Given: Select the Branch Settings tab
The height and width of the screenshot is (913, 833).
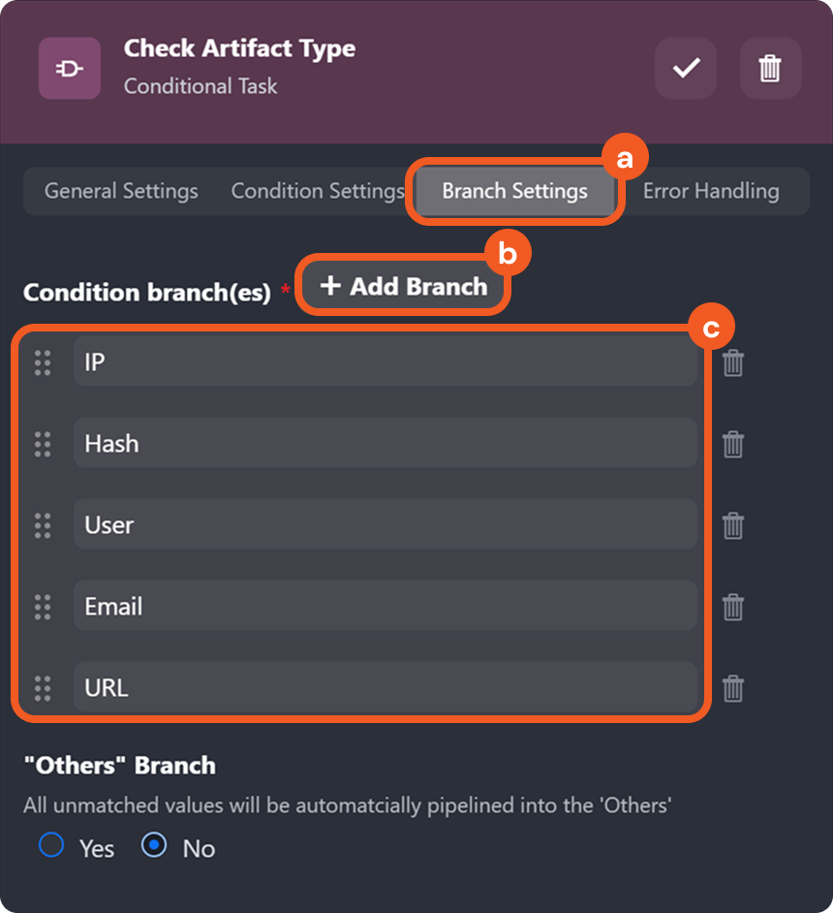Looking at the screenshot, I should 514,191.
